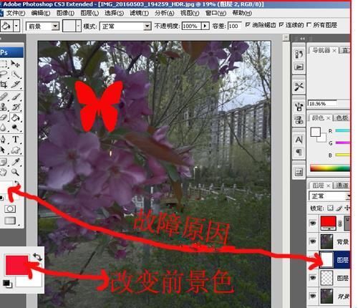Open the Layer Comps dock icon
The width and height of the screenshot is (358, 308).
click(299, 172)
